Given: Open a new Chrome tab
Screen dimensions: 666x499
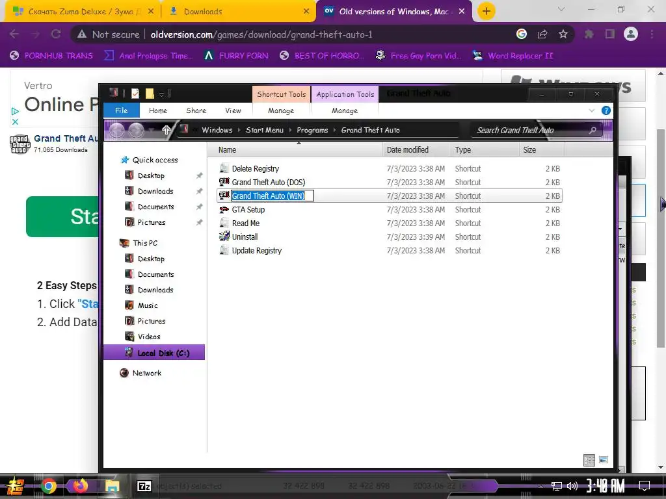Looking at the screenshot, I should click(x=486, y=11).
